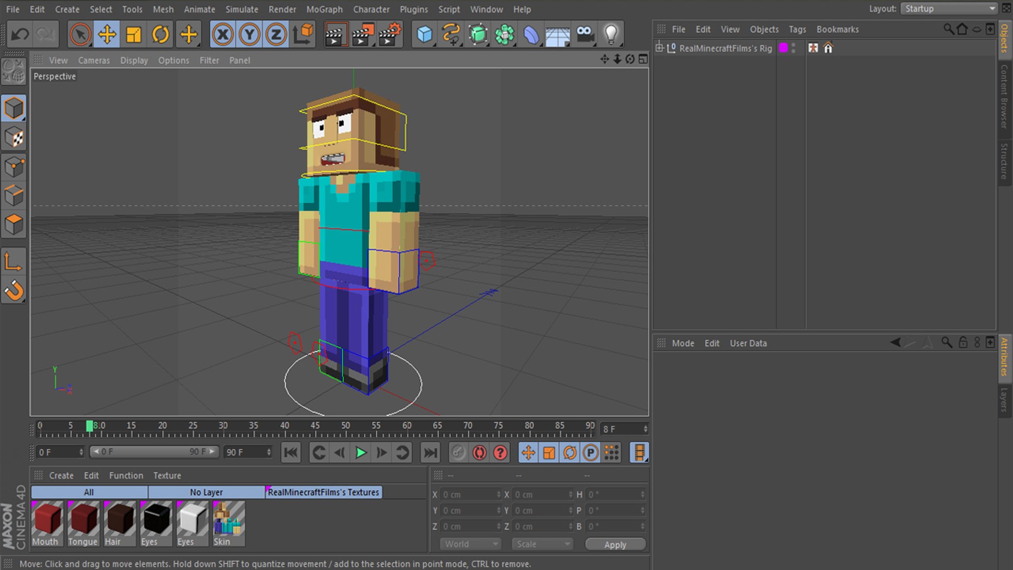Viewport: 1013px width, 570px height.
Task: Click the Undo arrow icon
Action: point(20,35)
